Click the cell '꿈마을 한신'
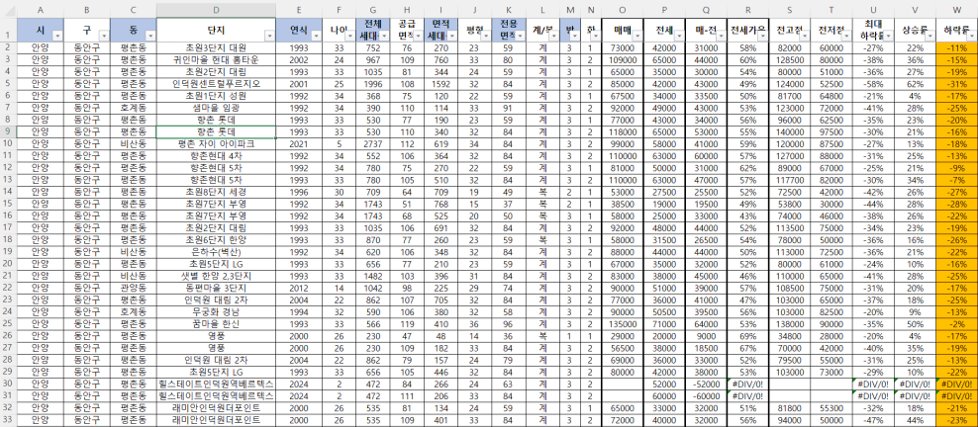 (216, 325)
